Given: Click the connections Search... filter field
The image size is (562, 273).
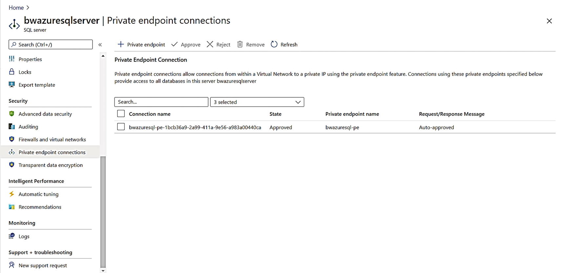Looking at the screenshot, I should pos(161,102).
